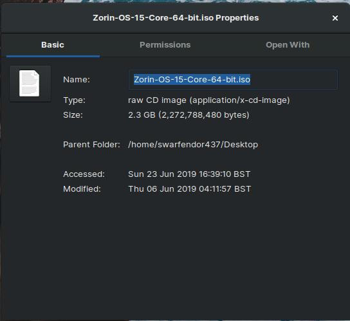Click the Parent Folder: label

point(91,145)
